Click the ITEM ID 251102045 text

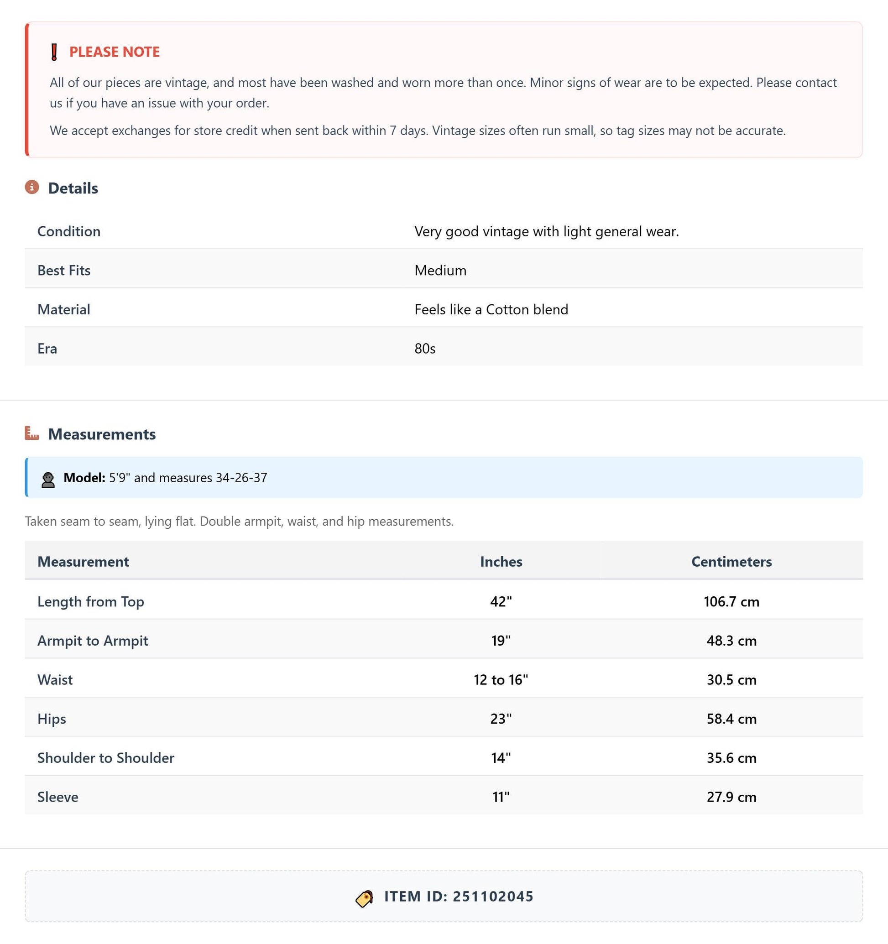[x=459, y=897]
